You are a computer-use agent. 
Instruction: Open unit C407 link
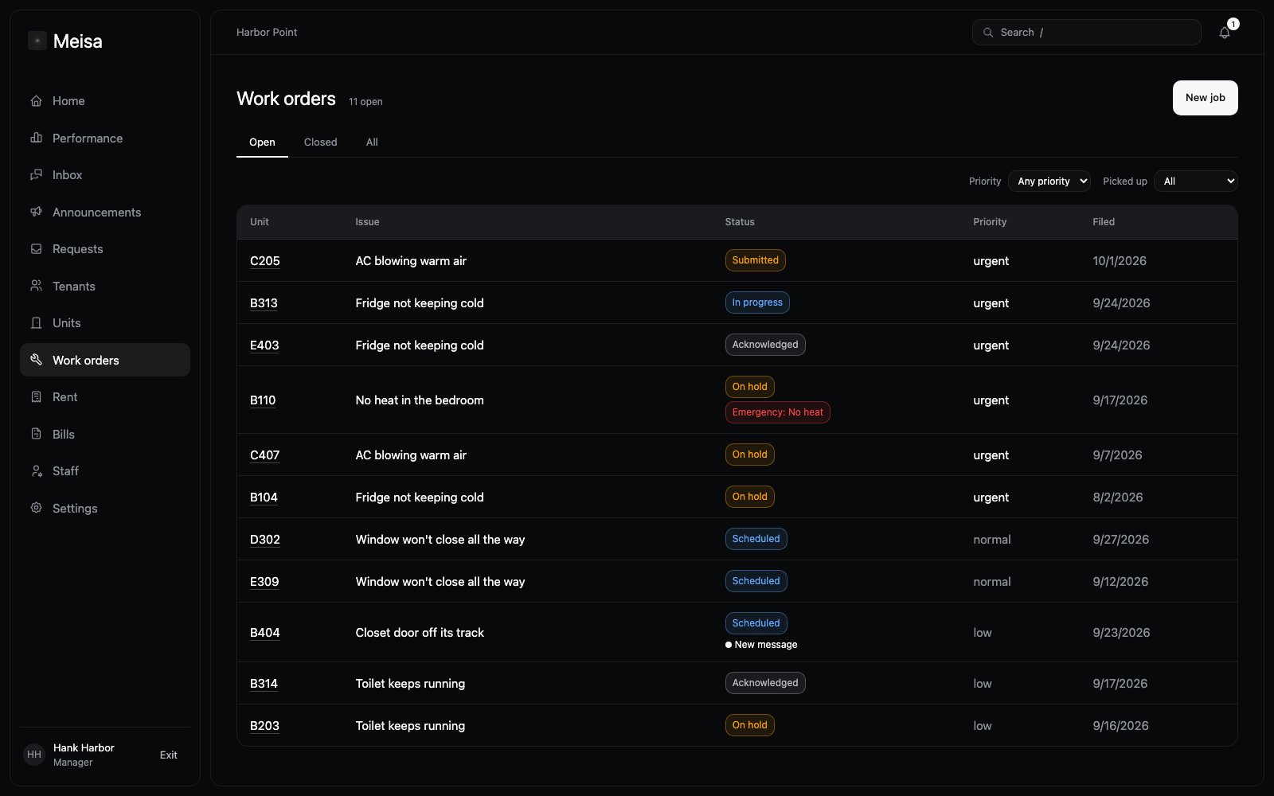click(x=264, y=455)
